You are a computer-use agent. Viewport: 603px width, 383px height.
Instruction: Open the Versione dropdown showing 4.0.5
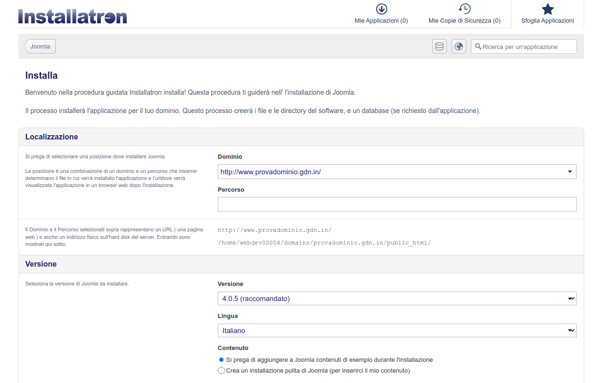(397, 299)
